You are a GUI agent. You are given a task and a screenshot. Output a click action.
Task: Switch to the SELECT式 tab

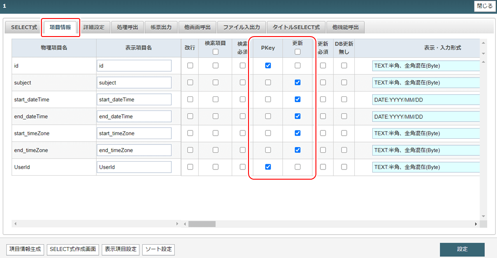[24, 27]
